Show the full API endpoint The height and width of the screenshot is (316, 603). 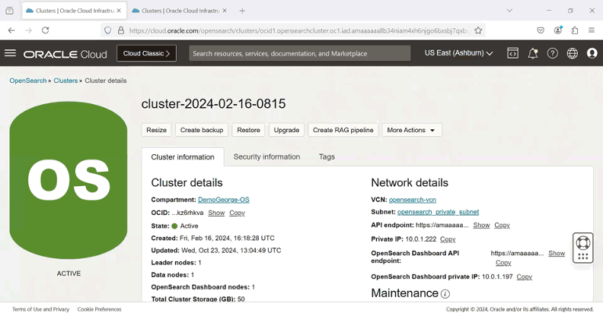481,225
